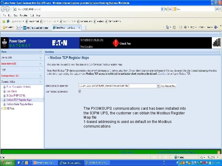Click the Internet zone globe in status bar
This screenshot has width=222, height=166.
pyautogui.click(x=175, y=157)
